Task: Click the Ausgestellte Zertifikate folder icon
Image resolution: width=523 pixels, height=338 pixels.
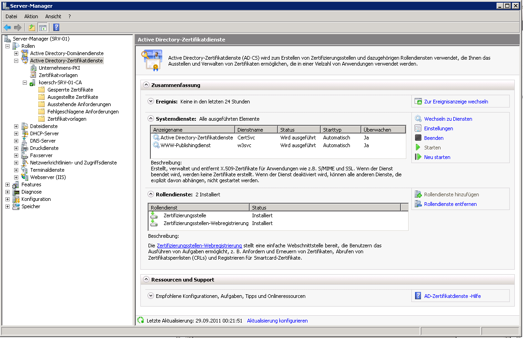Action: pyautogui.click(x=41, y=97)
